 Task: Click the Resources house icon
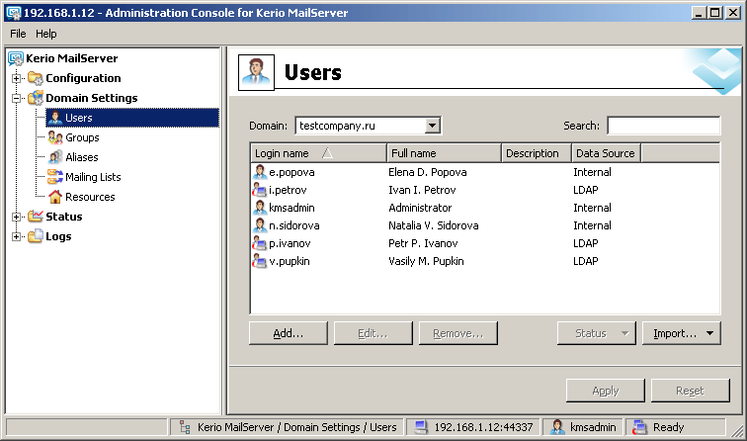[55, 197]
